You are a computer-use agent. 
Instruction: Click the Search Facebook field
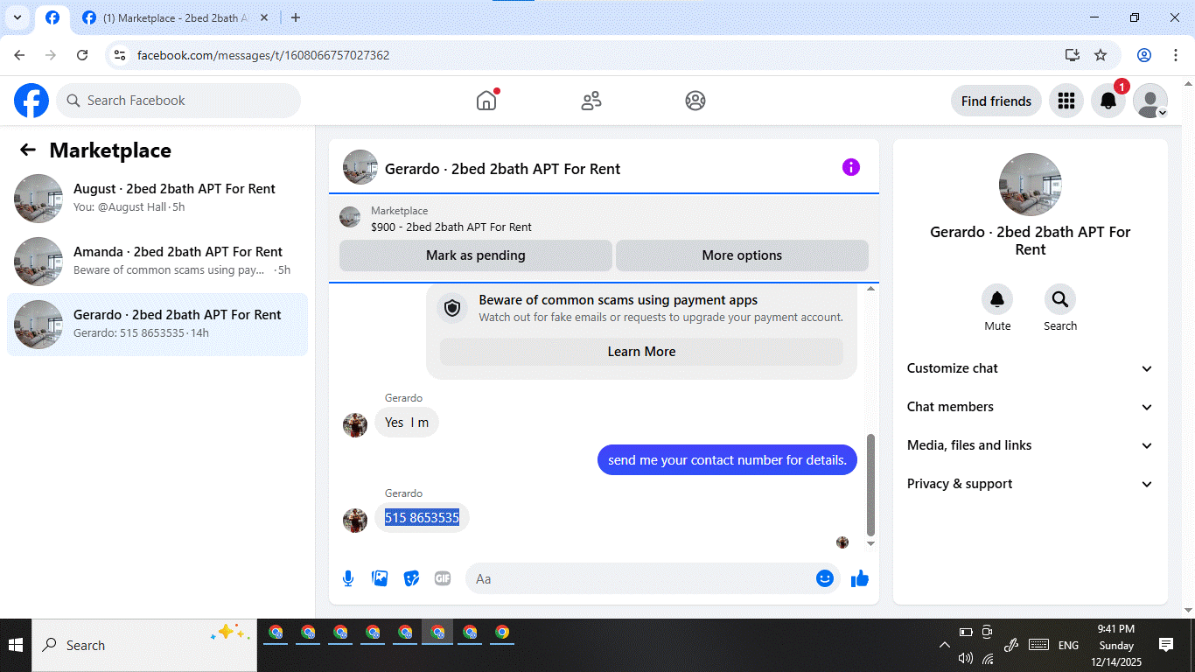[x=178, y=101]
